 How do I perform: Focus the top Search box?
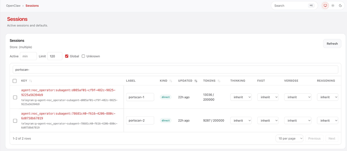(x=294, y=6)
